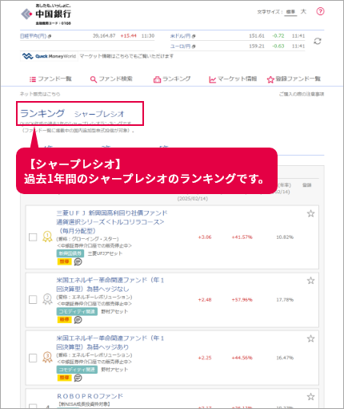The height and width of the screenshot is (409, 344).
Task: Check the box for 為替ヘッジあり fund
Action: click(33, 358)
